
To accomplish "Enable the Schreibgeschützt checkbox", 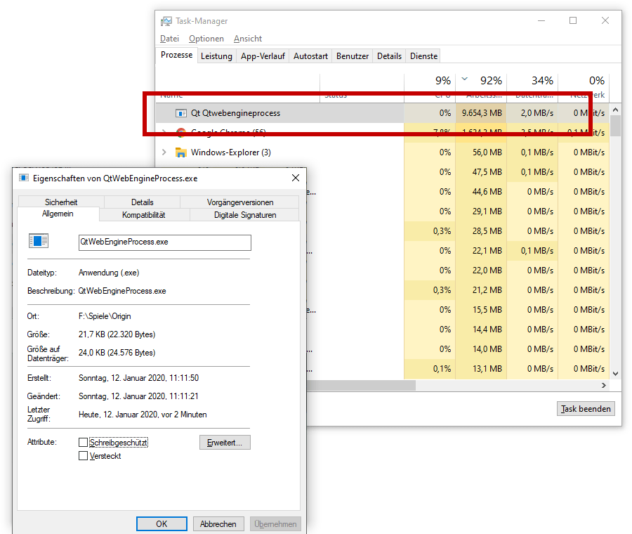I will pos(84,443).
